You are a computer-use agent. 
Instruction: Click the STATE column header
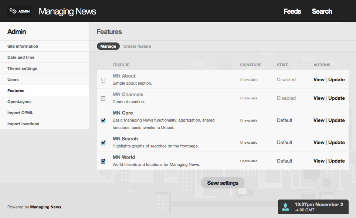(x=282, y=65)
